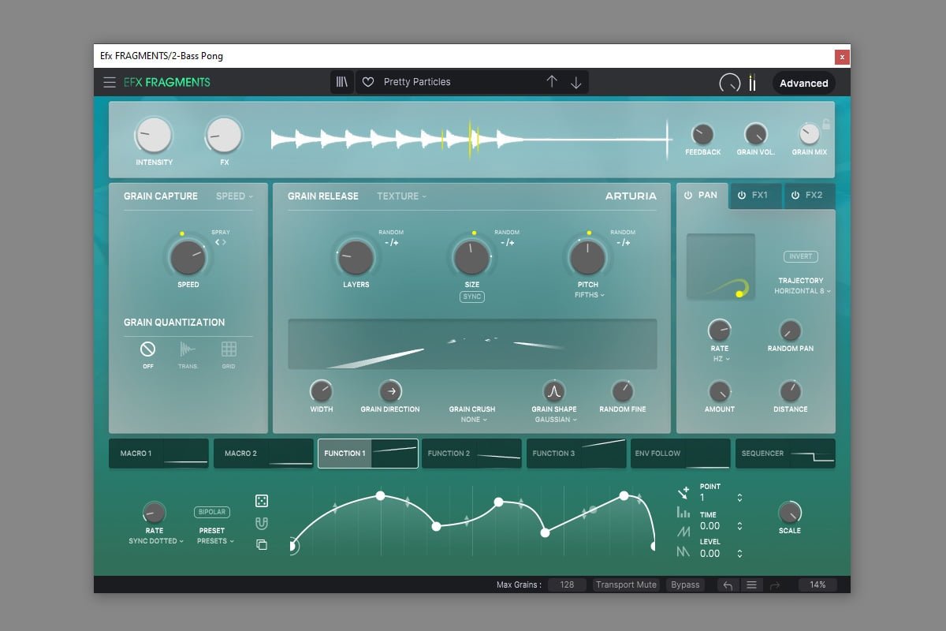Click the Pretty Particles preset name
Screen dimensions: 946x631
pyautogui.click(x=417, y=82)
